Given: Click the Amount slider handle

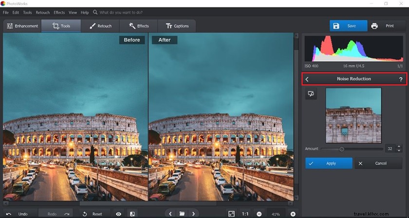Looking at the screenshot, I should pyautogui.click(x=342, y=149).
